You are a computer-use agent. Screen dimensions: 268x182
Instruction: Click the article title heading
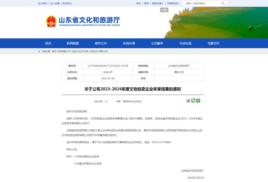click(133, 89)
